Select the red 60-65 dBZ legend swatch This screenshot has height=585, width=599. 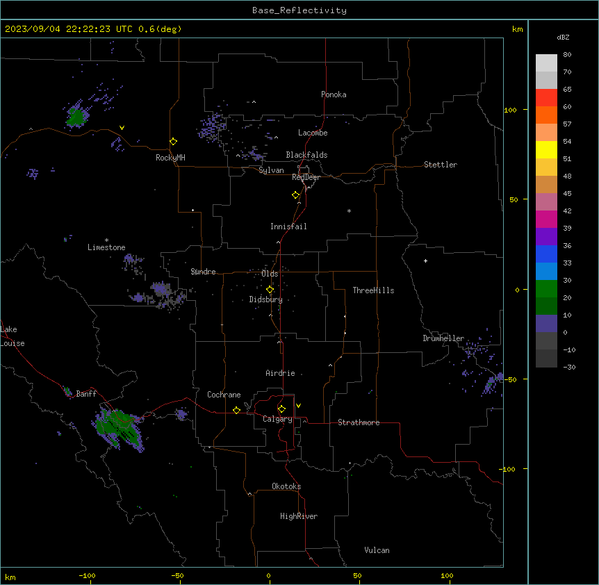(x=546, y=97)
